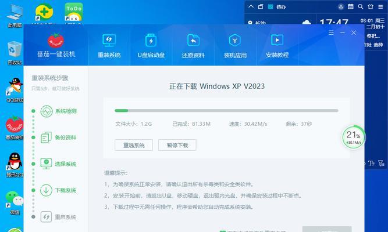This screenshot has height=232, width=388.
Task: Click the 速度: 30.42M/s text
Action: click(248, 124)
